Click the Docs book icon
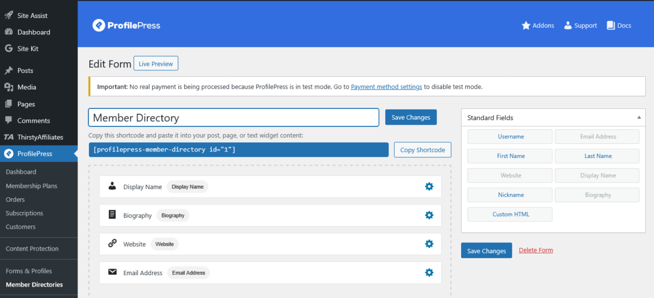 610,26
